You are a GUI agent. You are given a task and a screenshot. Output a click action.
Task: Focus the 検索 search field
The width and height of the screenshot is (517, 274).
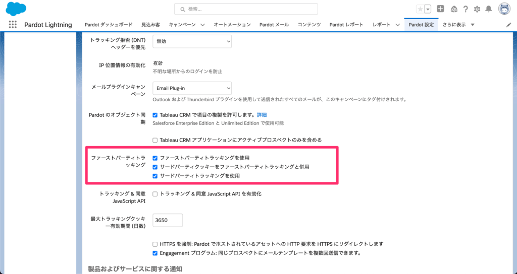[246, 9]
